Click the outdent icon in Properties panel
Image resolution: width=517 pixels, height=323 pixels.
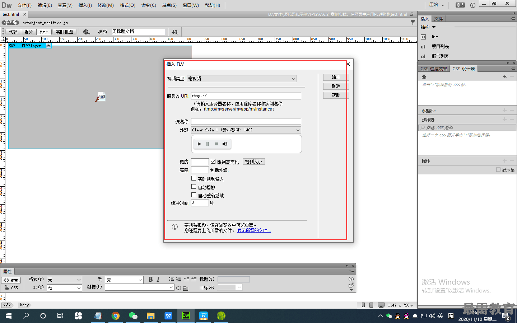point(186,279)
